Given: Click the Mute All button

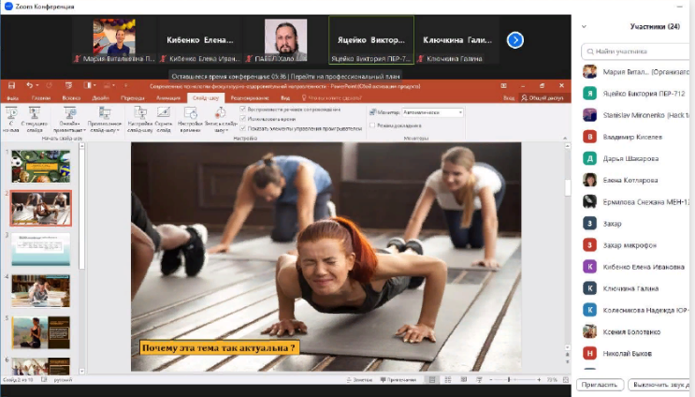Looking at the screenshot, I should click(659, 385).
